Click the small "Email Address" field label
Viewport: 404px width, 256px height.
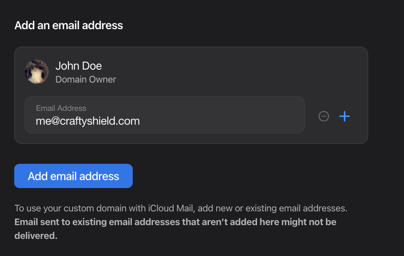click(x=61, y=108)
